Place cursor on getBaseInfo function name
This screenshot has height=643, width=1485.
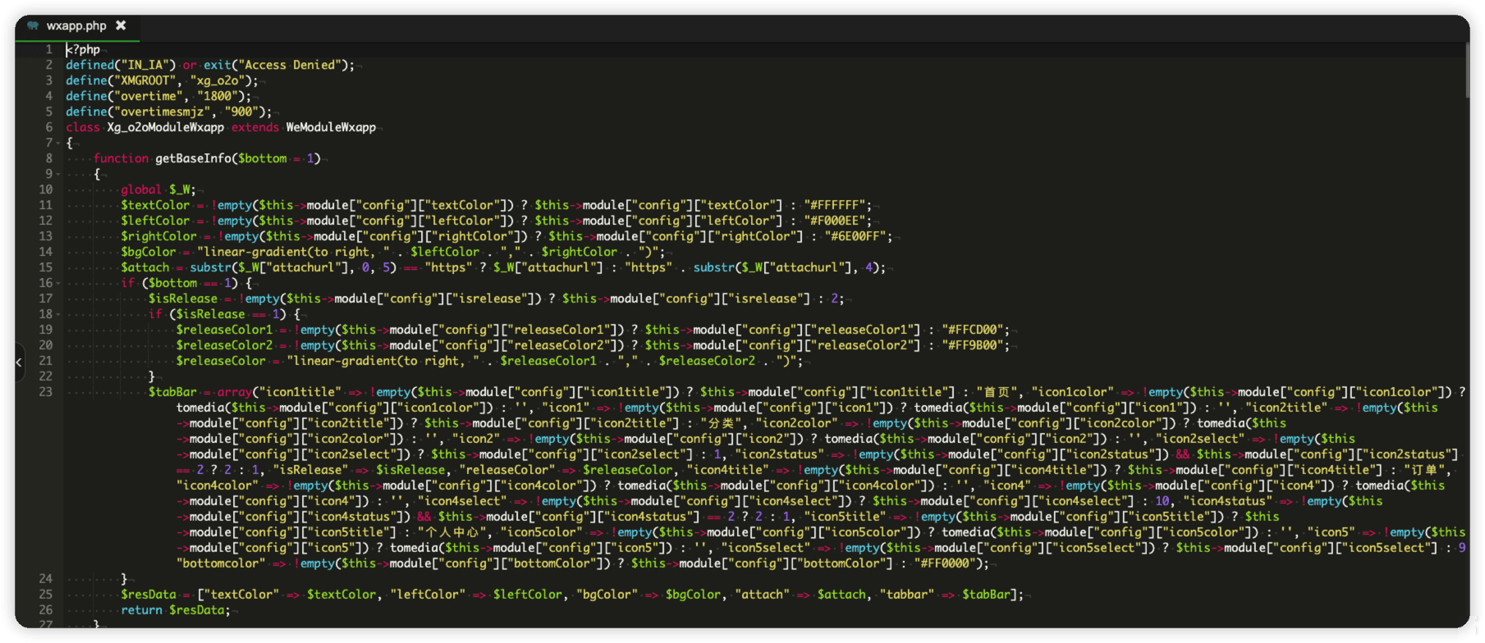click(193, 158)
